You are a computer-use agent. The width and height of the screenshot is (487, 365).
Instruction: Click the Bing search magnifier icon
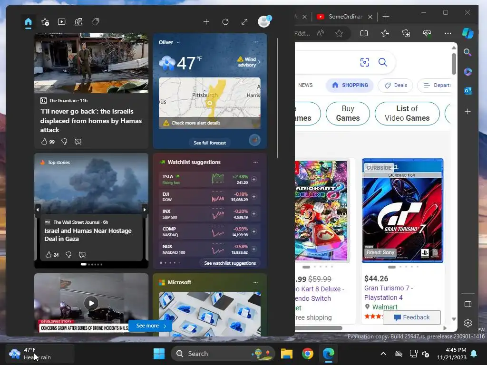pyautogui.click(x=383, y=62)
